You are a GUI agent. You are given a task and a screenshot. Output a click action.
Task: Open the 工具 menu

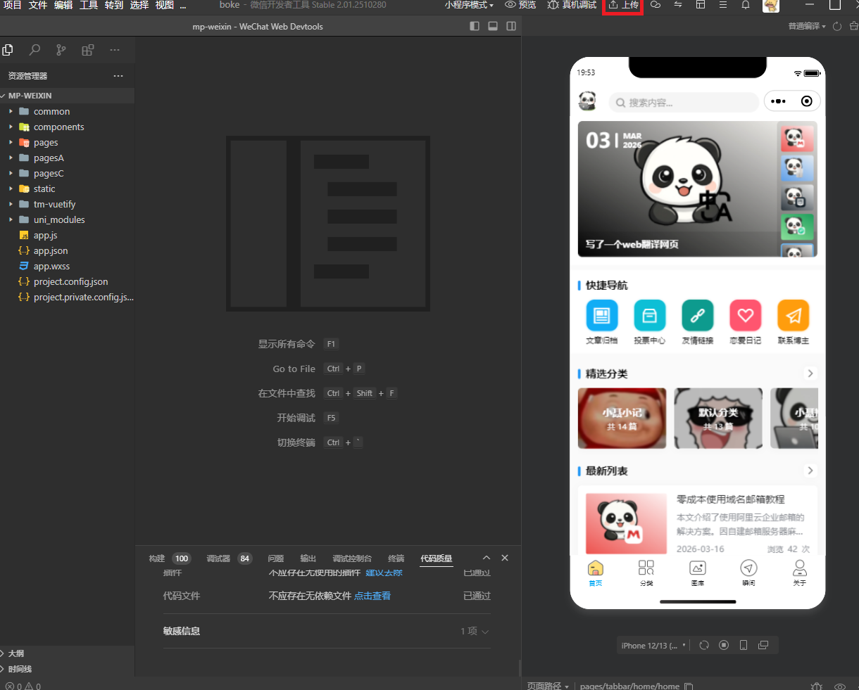point(89,5)
